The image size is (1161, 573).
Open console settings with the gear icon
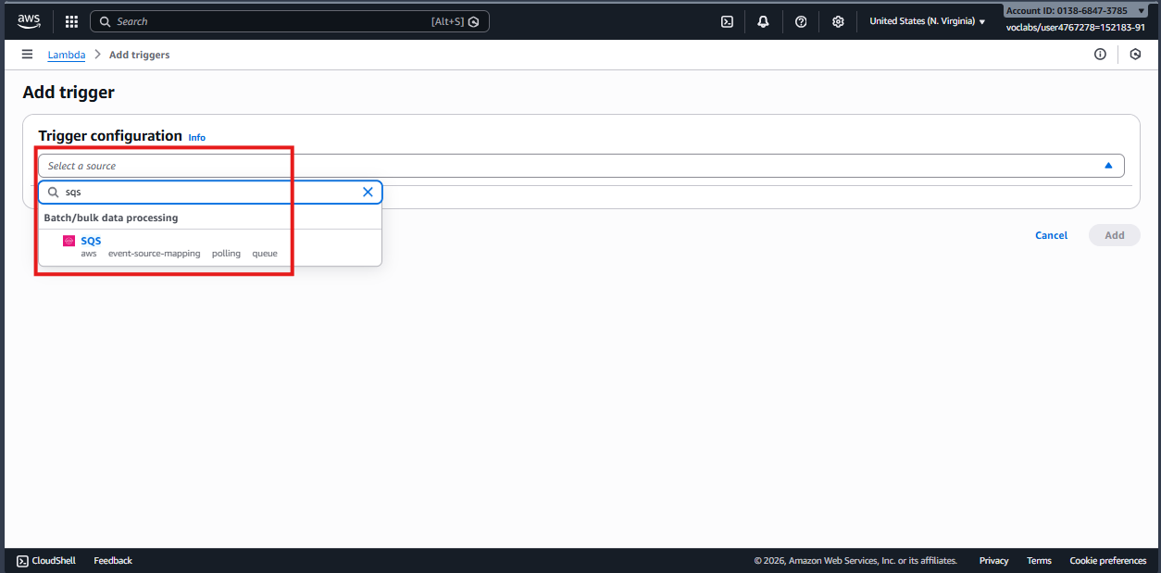tap(837, 20)
